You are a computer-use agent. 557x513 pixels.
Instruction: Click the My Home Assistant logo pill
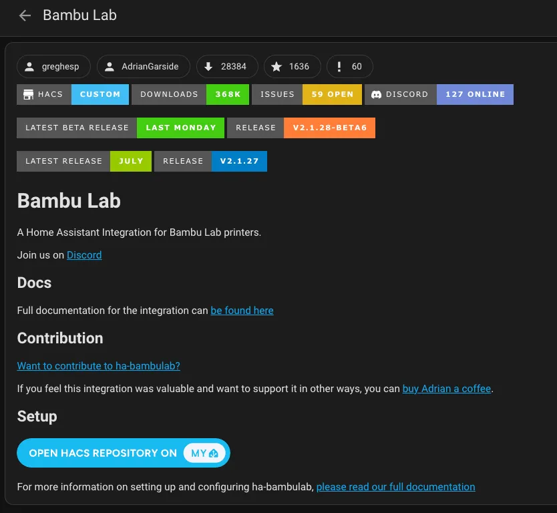[x=204, y=454]
